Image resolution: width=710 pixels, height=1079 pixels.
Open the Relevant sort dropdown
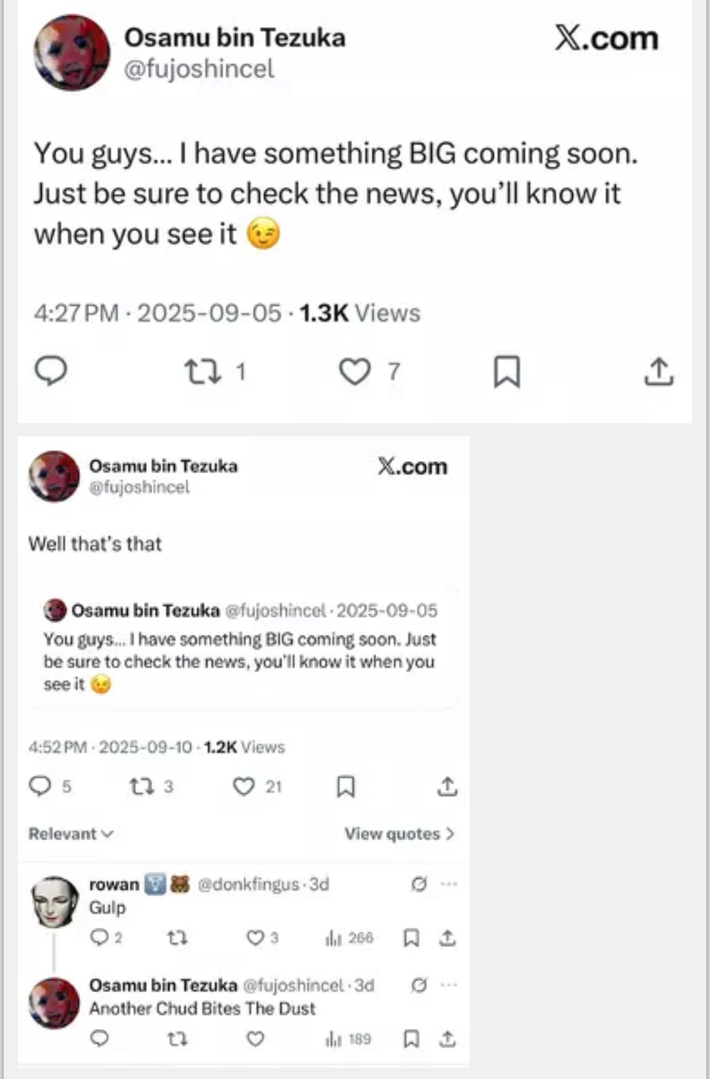click(x=70, y=834)
